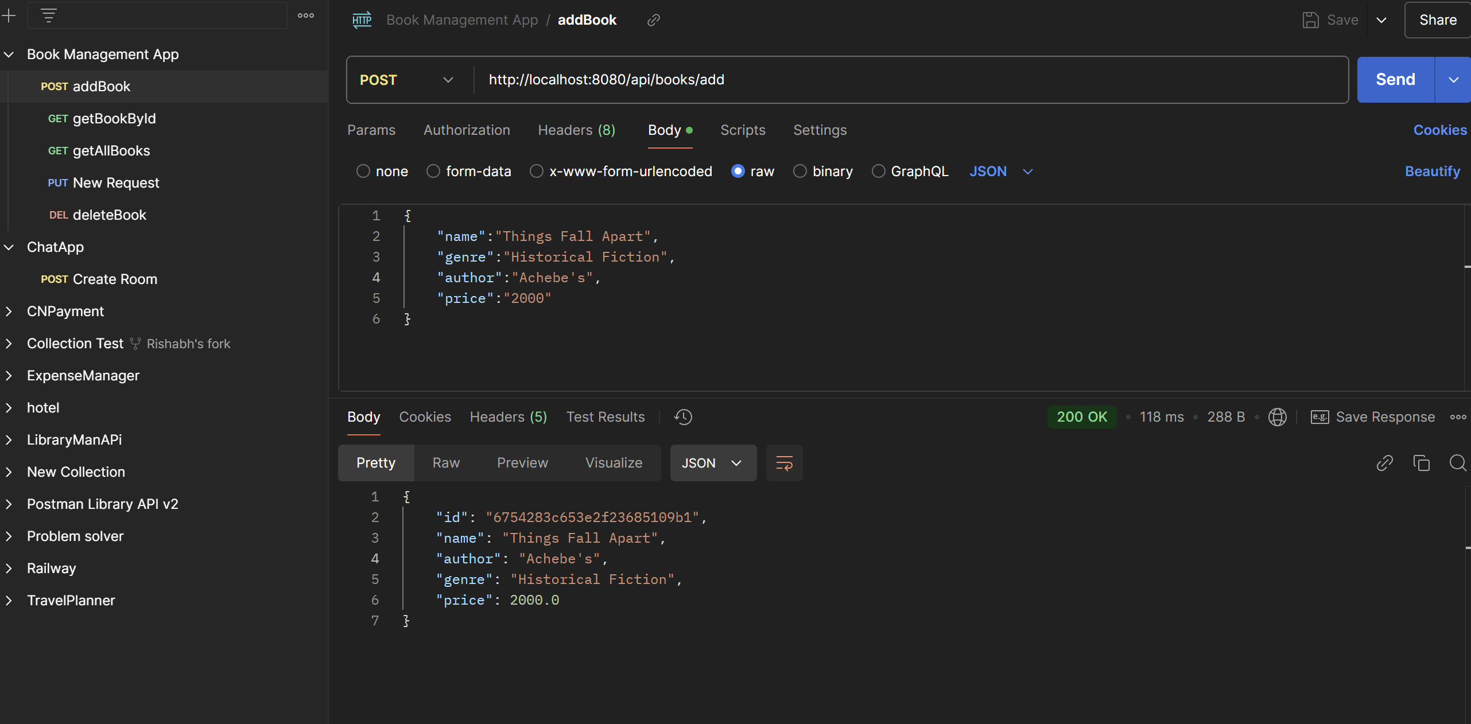The height and width of the screenshot is (724, 1471).
Task: Open the getAllBooks GET request
Action: tap(111, 151)
